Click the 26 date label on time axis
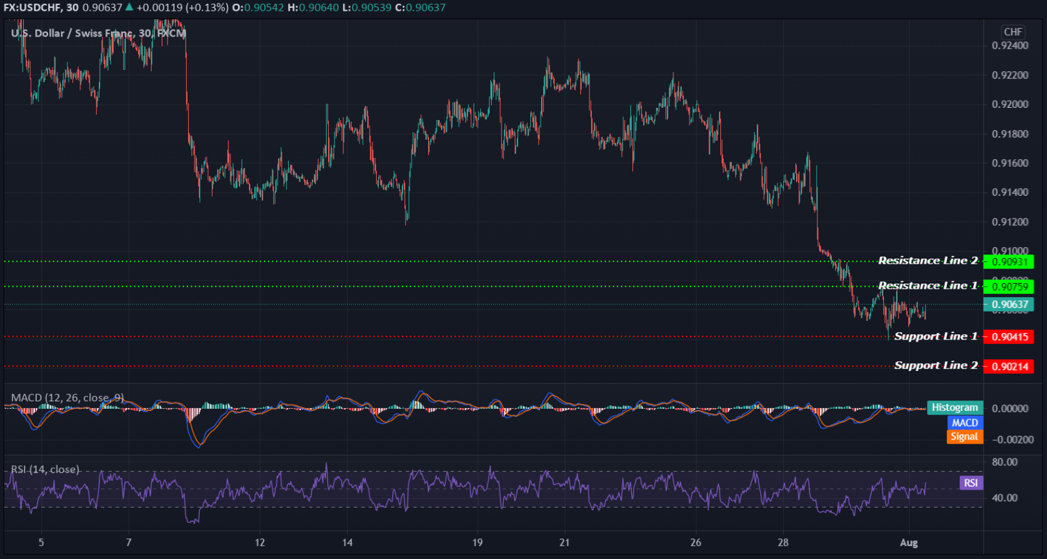Image resolution: width=1047 pixels, height=559 pixels. tap(696, 543)
